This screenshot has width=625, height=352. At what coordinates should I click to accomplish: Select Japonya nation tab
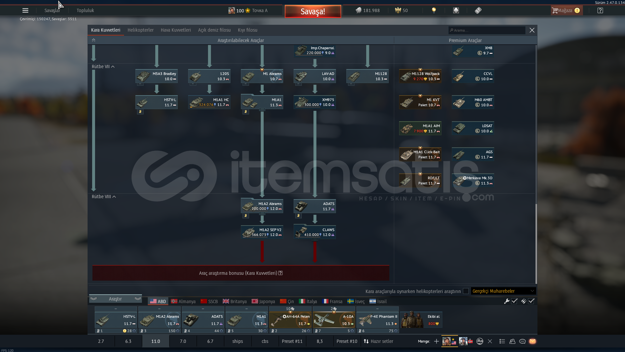[x=263, y=301]
